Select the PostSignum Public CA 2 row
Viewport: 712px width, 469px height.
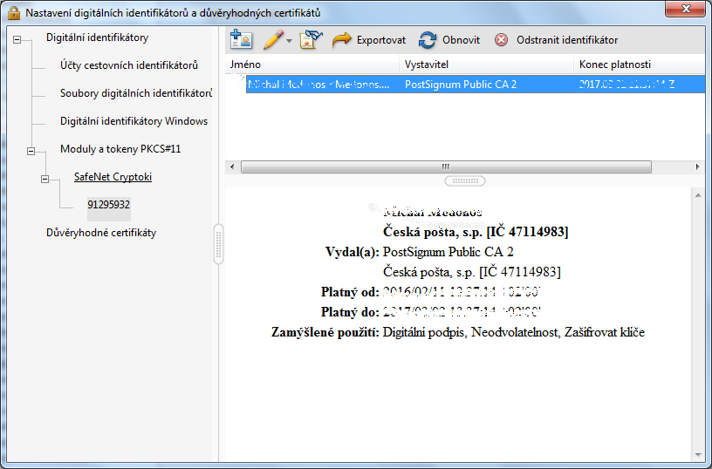(x=476, y=85)
